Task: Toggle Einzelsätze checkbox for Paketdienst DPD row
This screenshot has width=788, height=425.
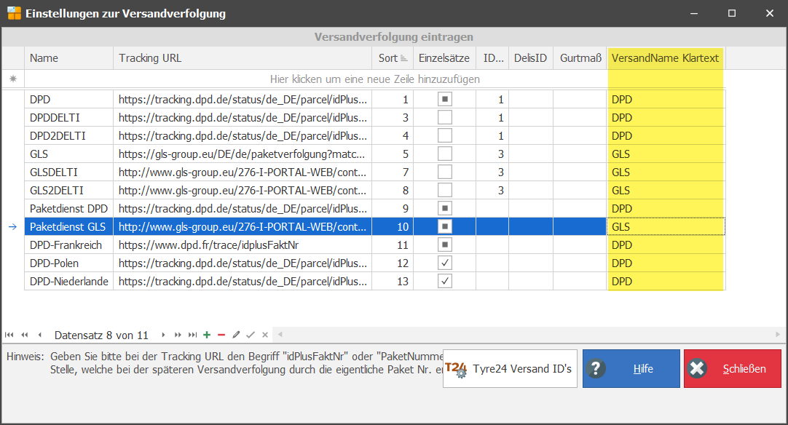Action: [x=445, y=208]
